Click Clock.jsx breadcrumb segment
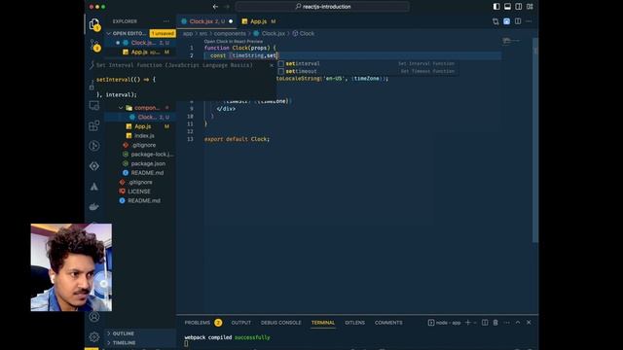This screenshot has width=623, height=350. click(270, 34)
